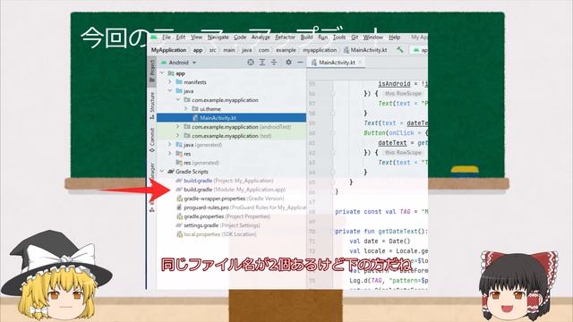This screenshot has width=573, height=322.
Task: Expand the com.example.myapplication (androidTest) package
Action: tap(178, 127)
